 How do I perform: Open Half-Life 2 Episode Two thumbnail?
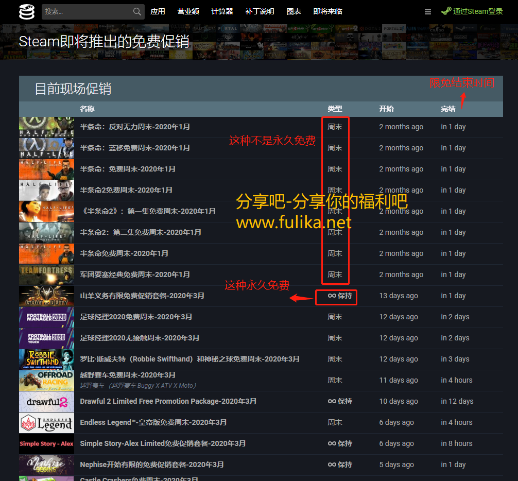(x=46, y=233)
